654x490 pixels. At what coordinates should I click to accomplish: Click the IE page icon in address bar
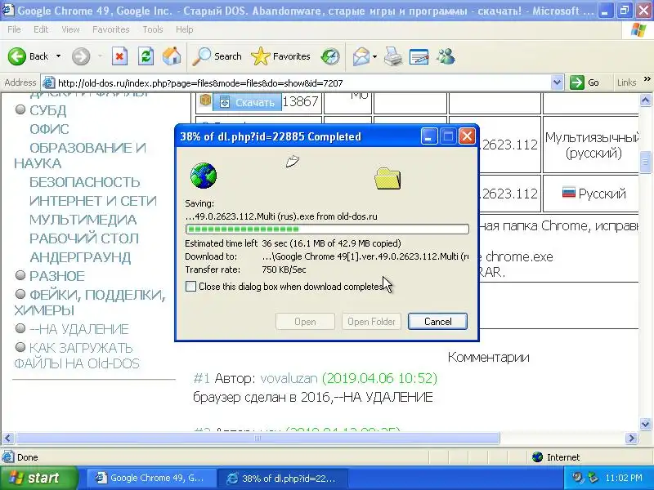tap(49, 83)
